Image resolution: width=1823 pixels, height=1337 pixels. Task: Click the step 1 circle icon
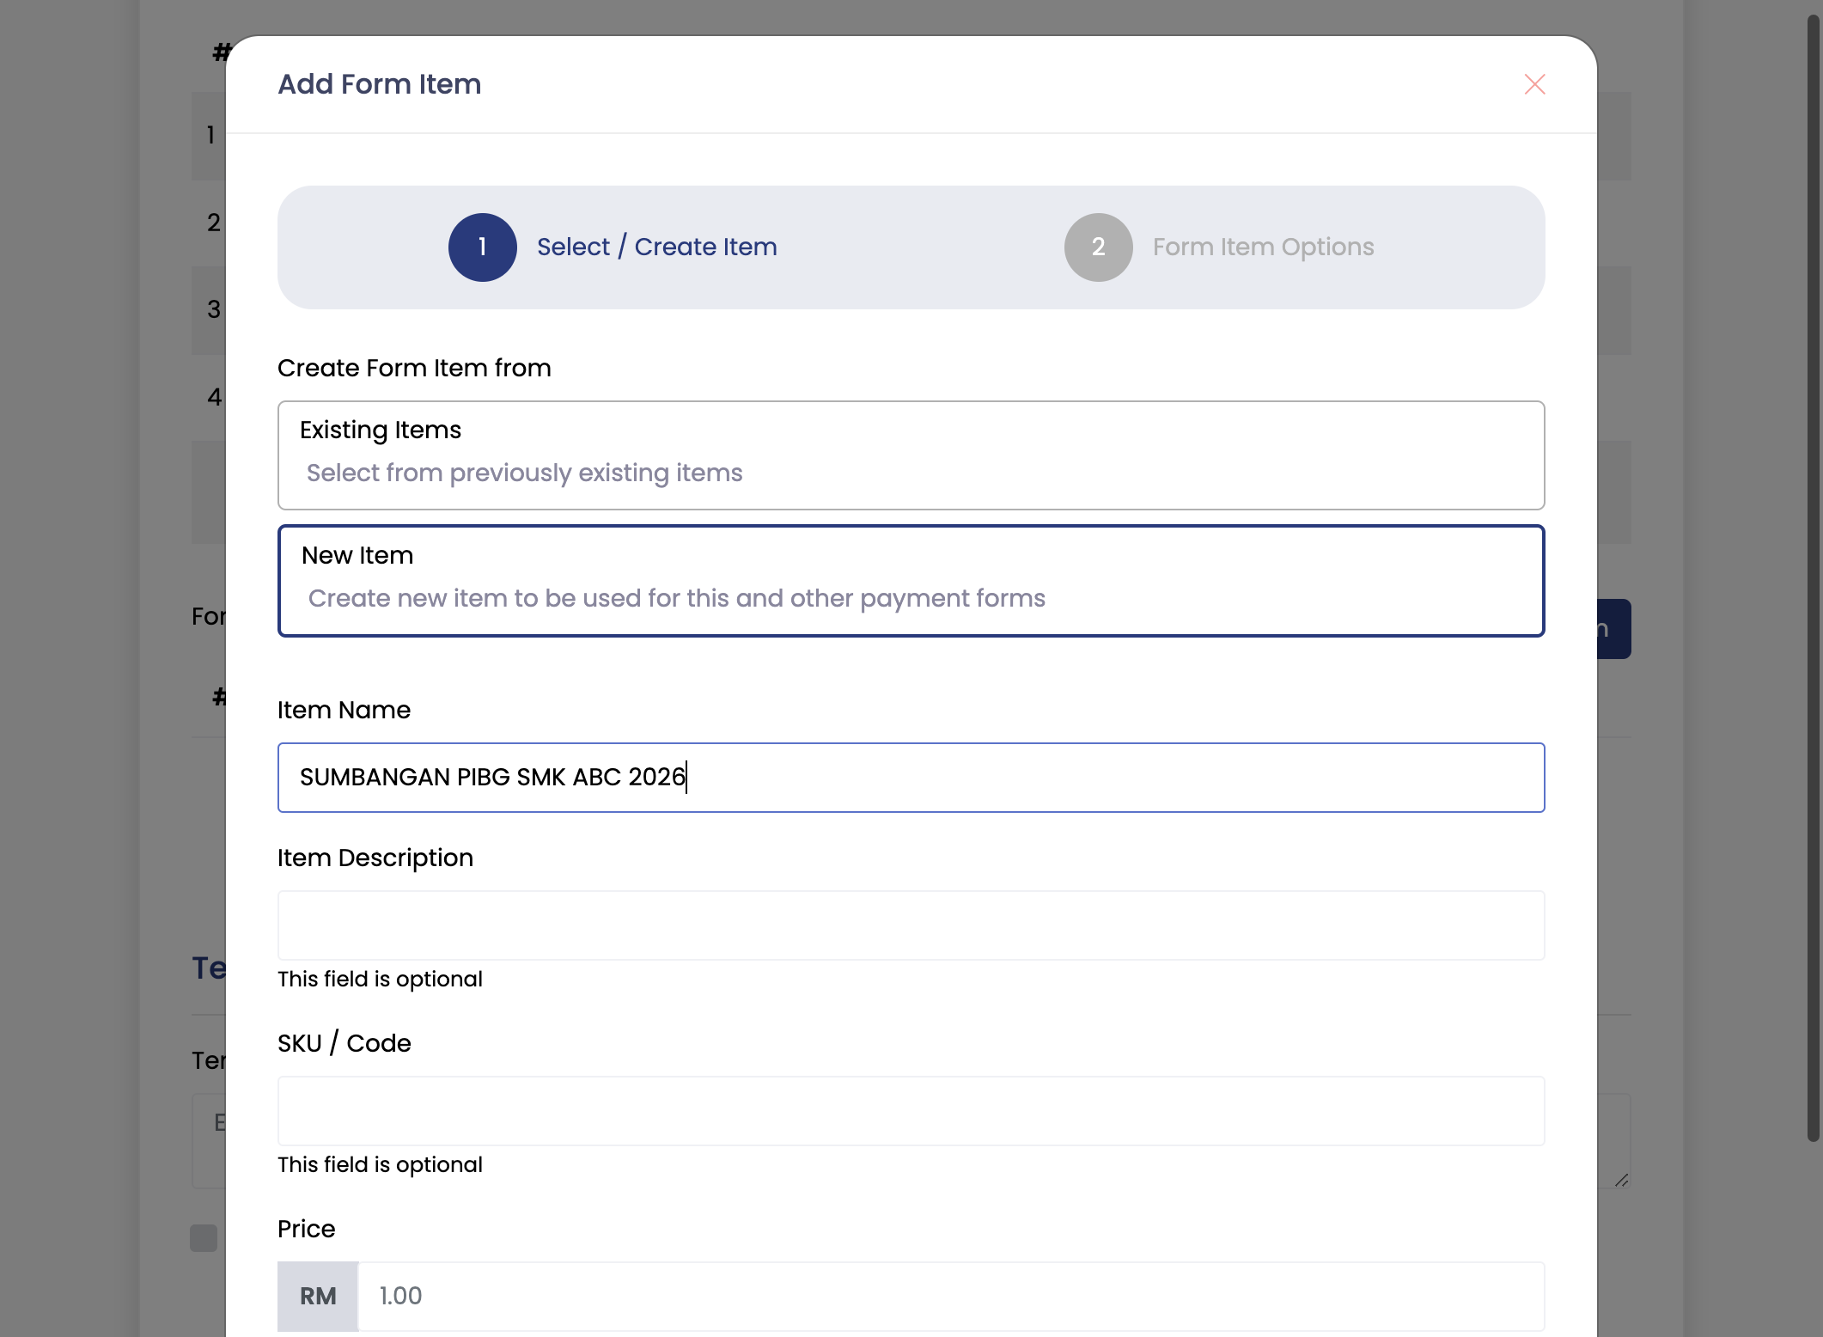click(x=483, y=247)
